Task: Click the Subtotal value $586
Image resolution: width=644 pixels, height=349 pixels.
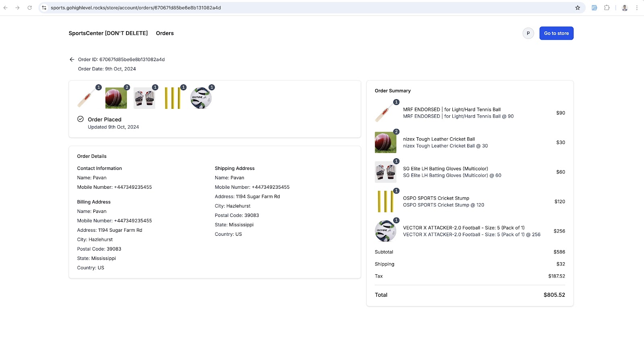Action: click(559, 252)
